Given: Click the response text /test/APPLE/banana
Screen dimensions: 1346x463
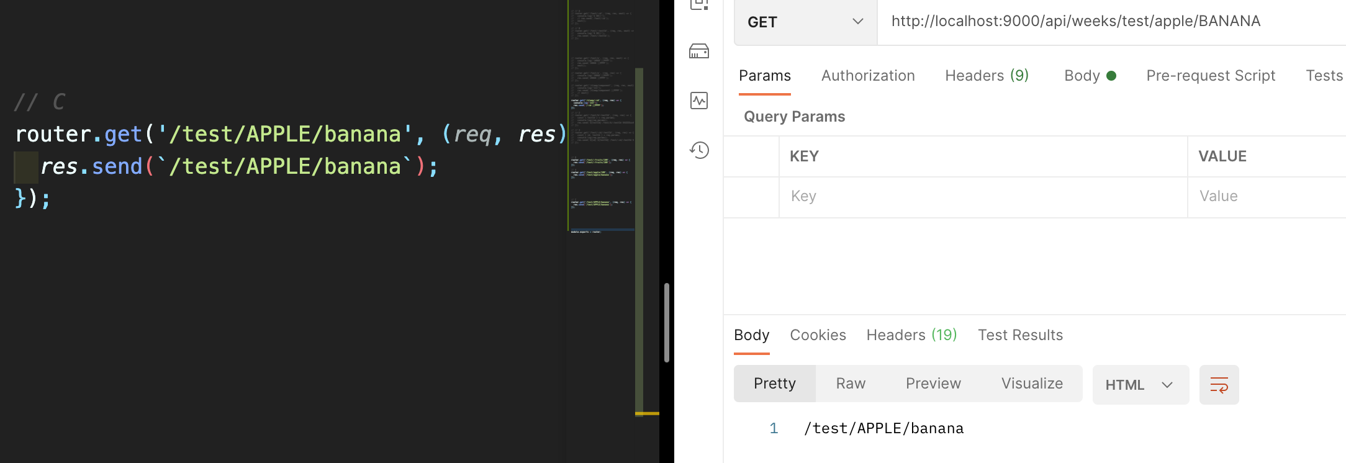Looking at the screenshot, I should click(883, 428).
